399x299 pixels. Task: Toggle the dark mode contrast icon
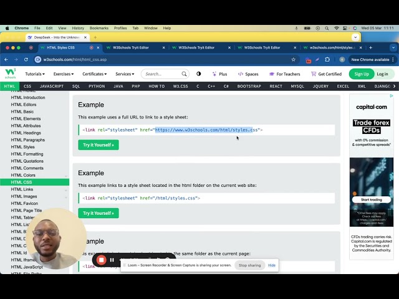[199, 74]
